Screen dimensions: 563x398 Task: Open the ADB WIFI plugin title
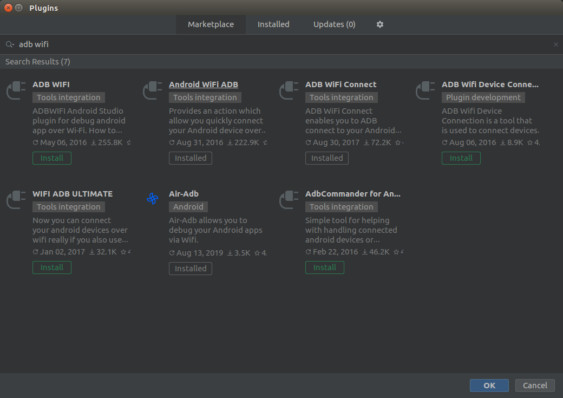tap(51, 84)
